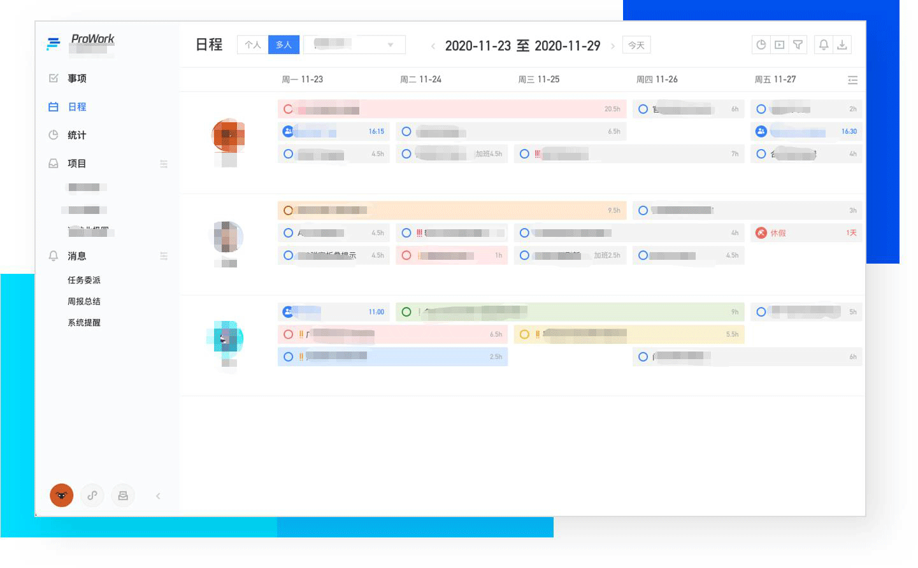Open the column settings list icon
918x568 pixels.
(852, 80)
